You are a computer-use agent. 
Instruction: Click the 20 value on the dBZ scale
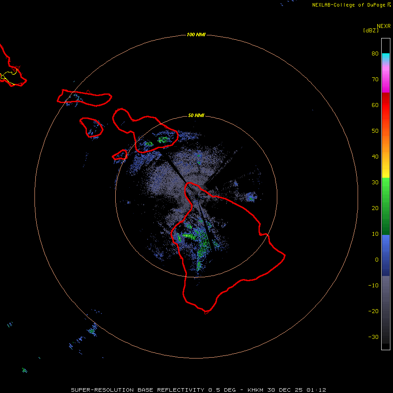(375, 208)
